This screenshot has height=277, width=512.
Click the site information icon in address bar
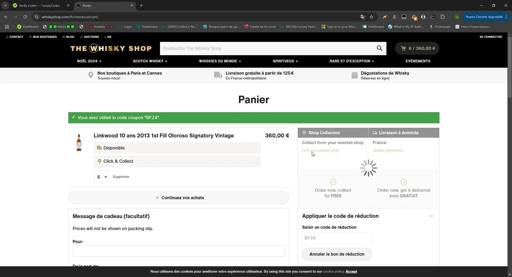[x=37, y=17]
